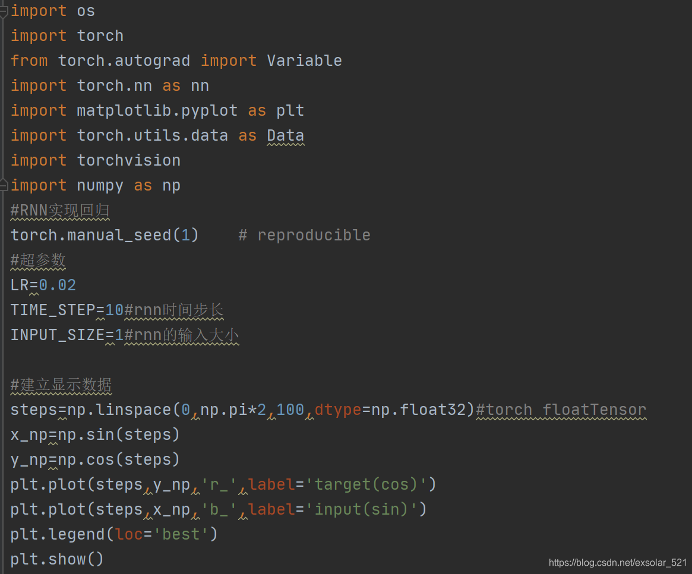The image size is (692, 574).
Task: Click 'np' alias in numpy import
Action: [x=171, y=186]
